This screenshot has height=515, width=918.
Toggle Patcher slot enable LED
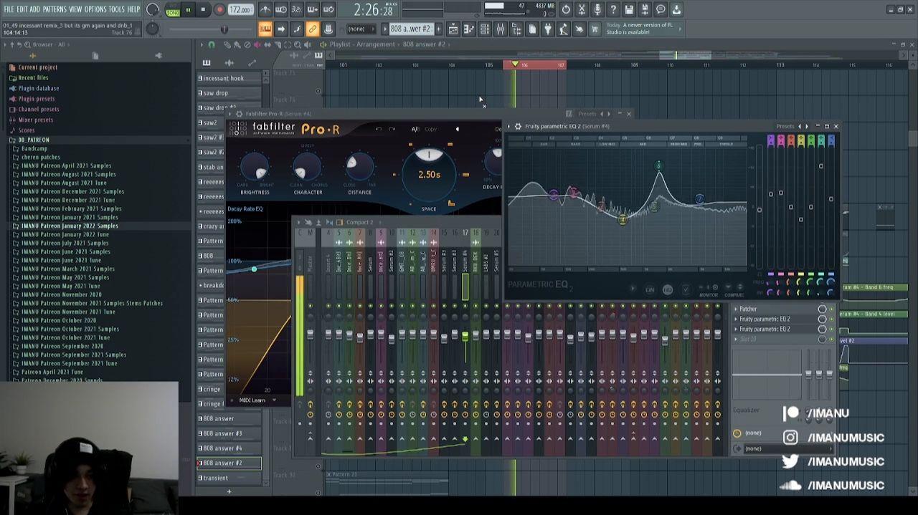tap(832, 309)
